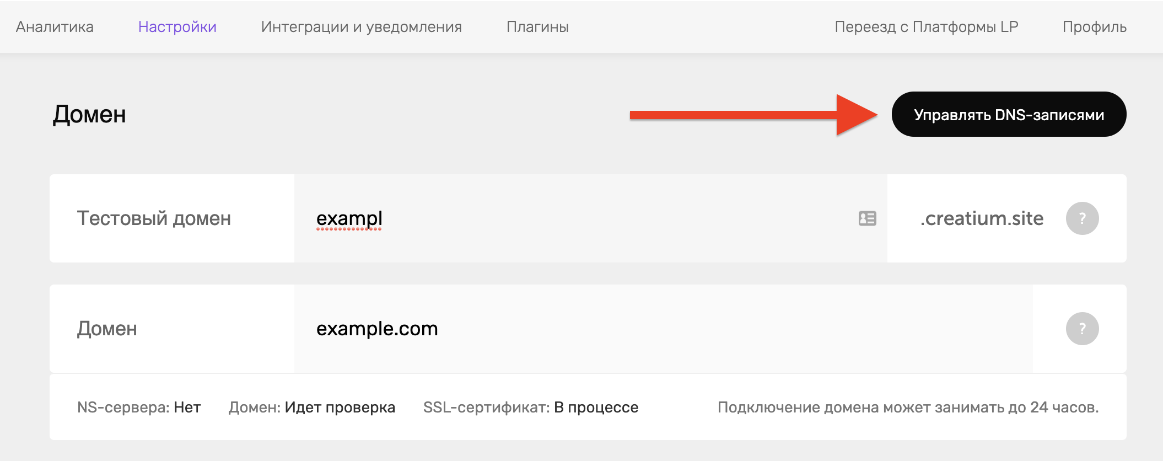Image resolution: width=1163 pixels, height=461 pixels.
Task: Click the .creatium.site suffix label
Action: tap(982, 218)
